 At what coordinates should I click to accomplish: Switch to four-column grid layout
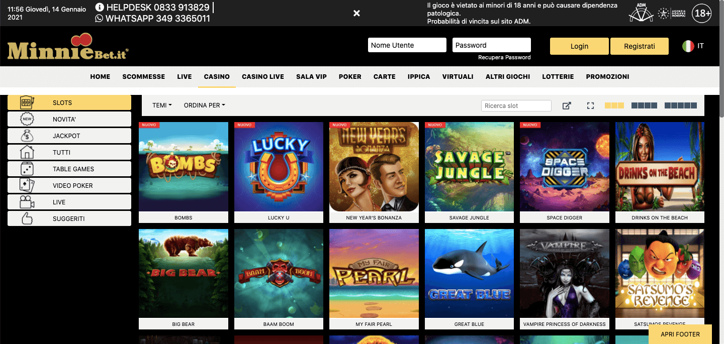pyautogui.click(x=644, y=105)
